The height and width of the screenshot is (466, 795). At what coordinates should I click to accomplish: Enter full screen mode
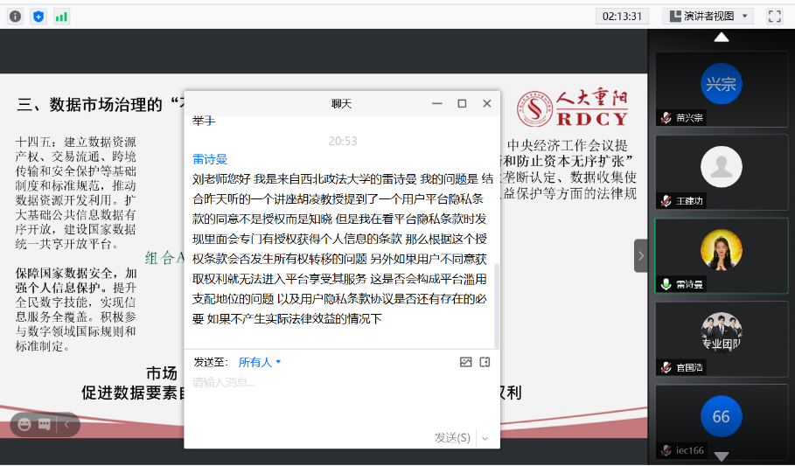[x=774, y=16]
